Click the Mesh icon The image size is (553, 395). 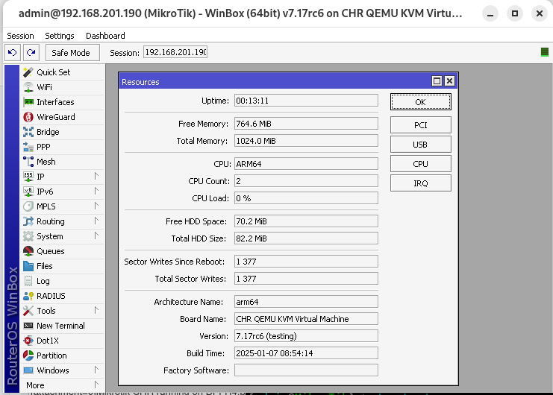tap(28, 162)
